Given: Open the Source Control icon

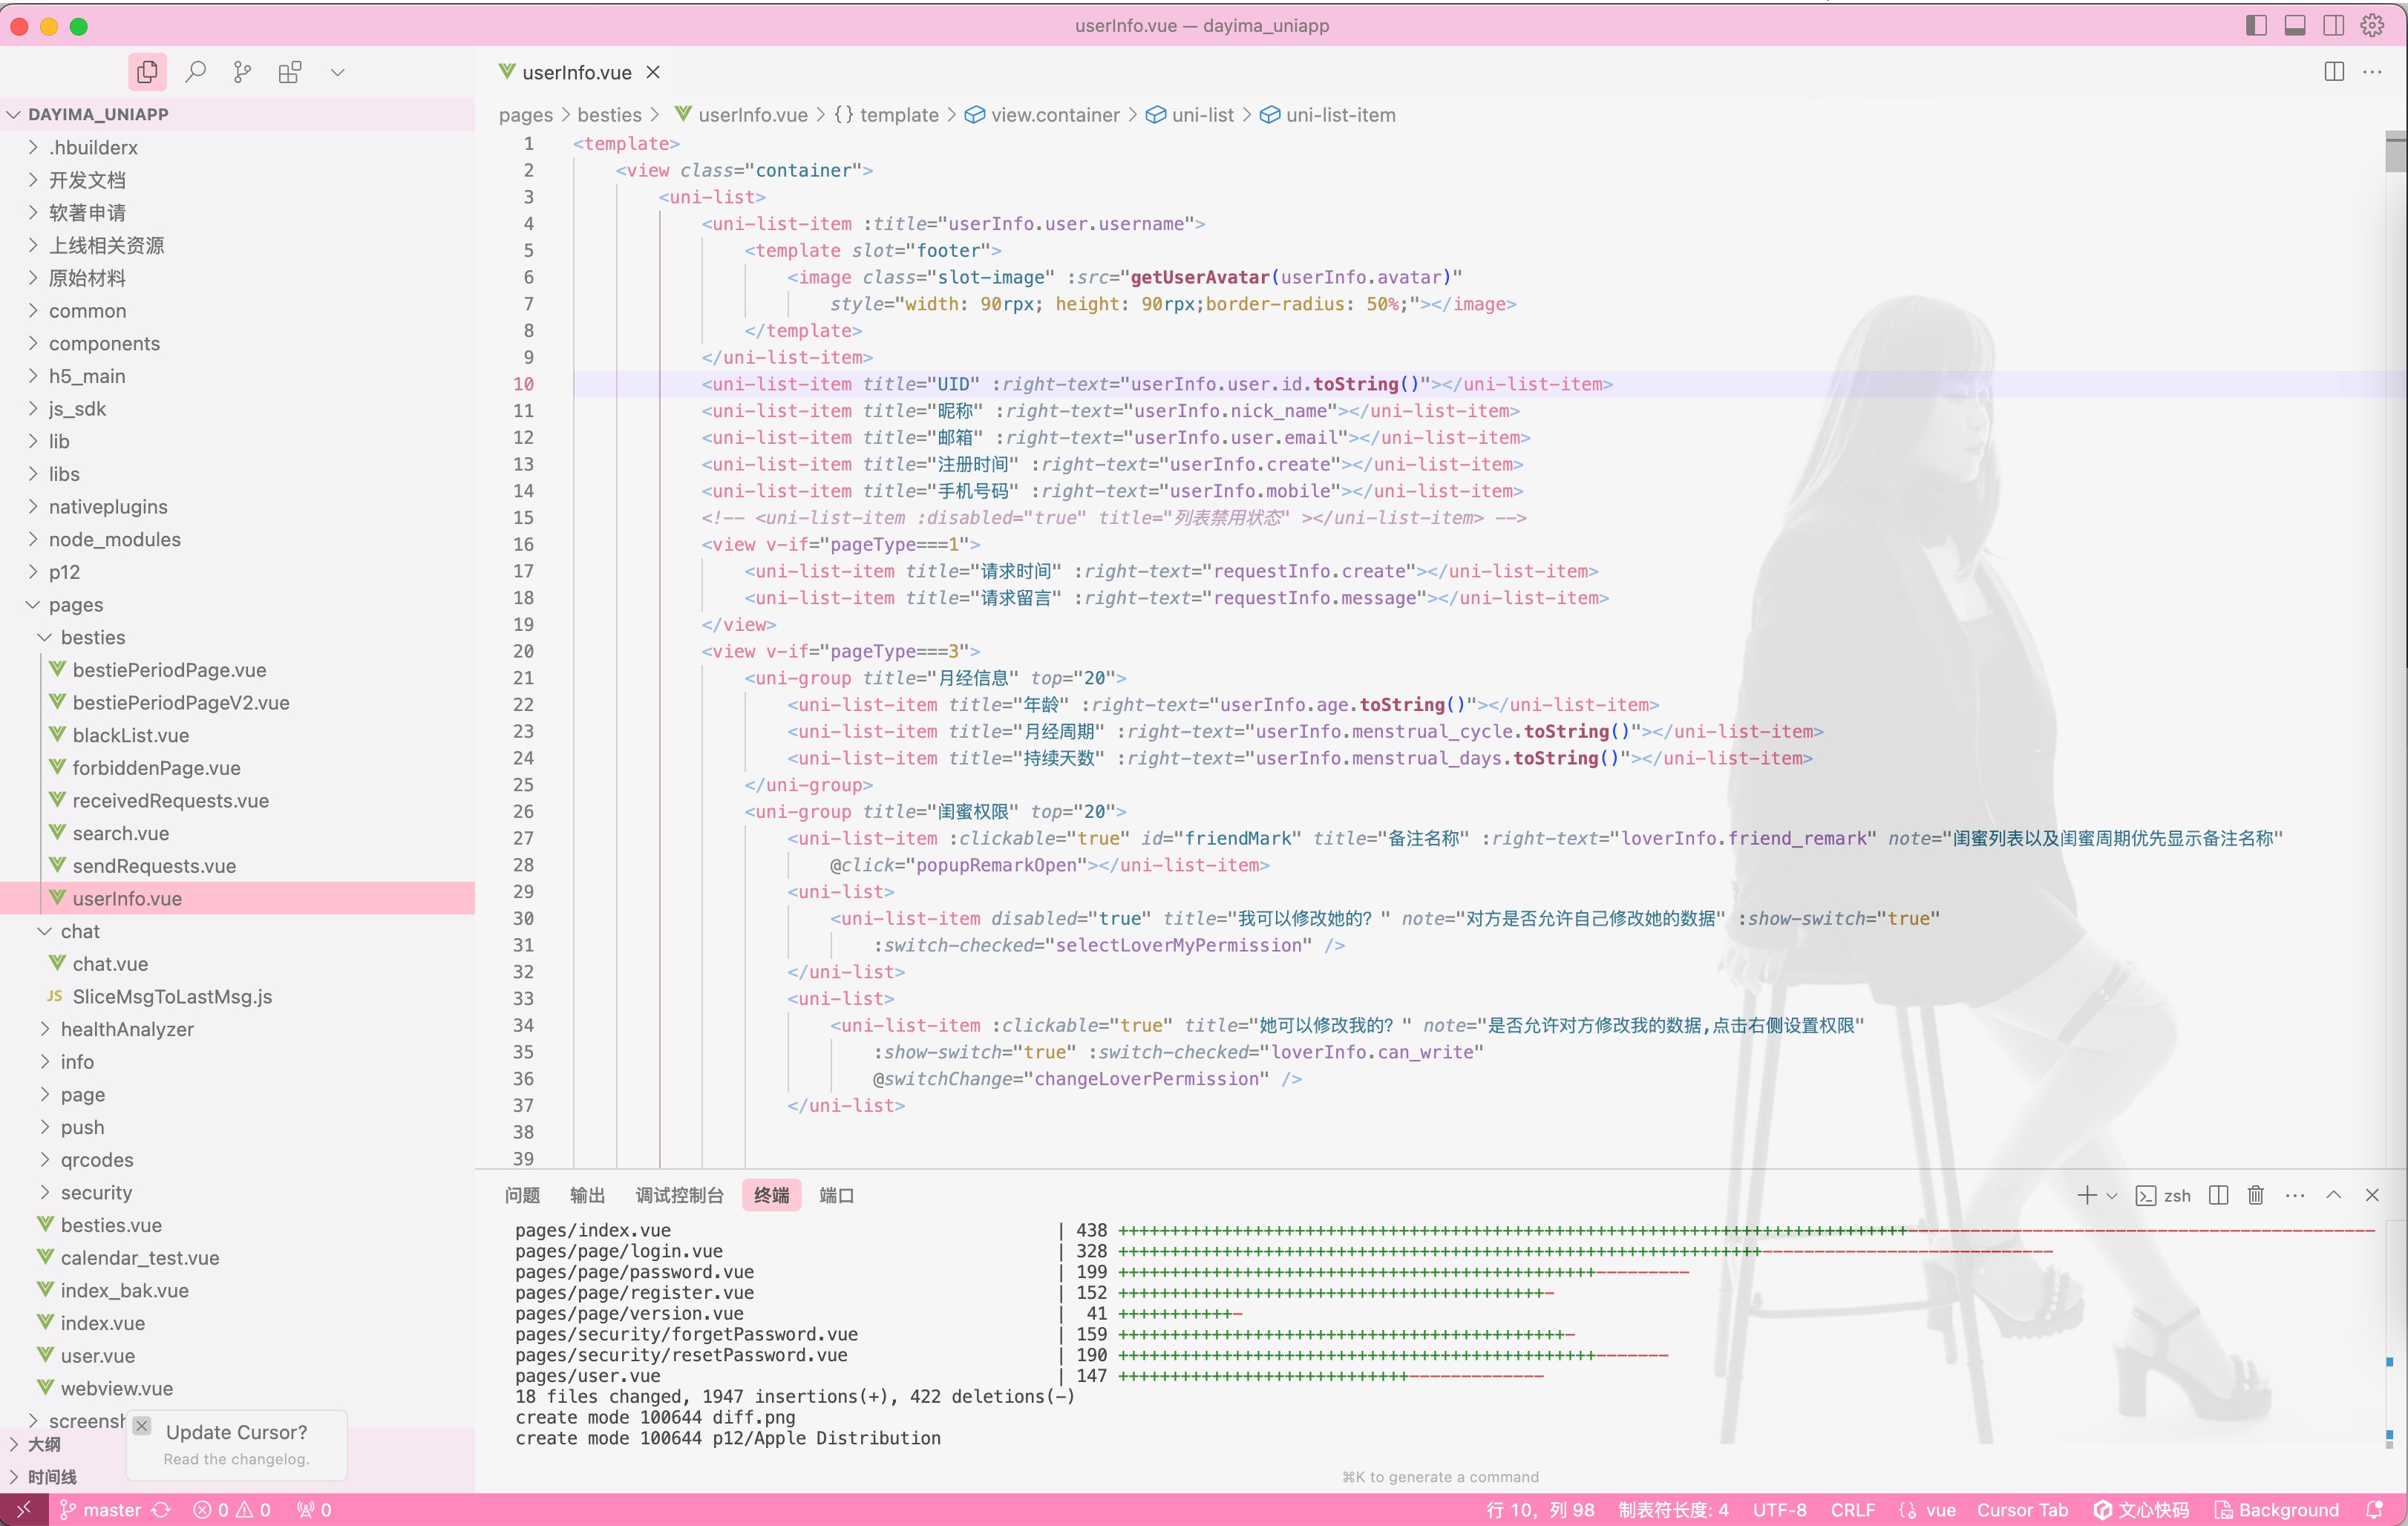Looking at the screenshot, I should coord(242,72).
